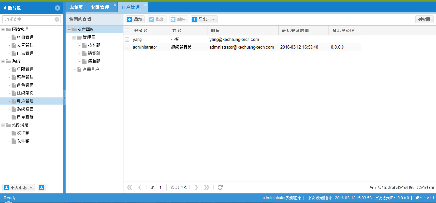
Task: Click the user icon beside 个人中心
Action: [x=42, y=188]
